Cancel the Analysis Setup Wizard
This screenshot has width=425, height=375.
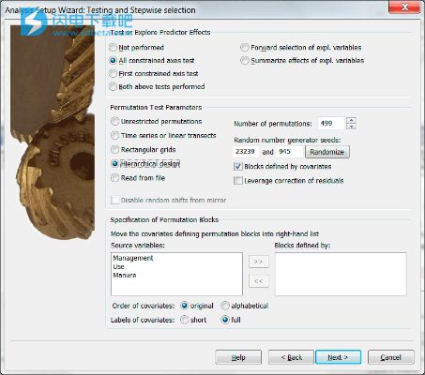pyautogui.click(x=391, y=357)
